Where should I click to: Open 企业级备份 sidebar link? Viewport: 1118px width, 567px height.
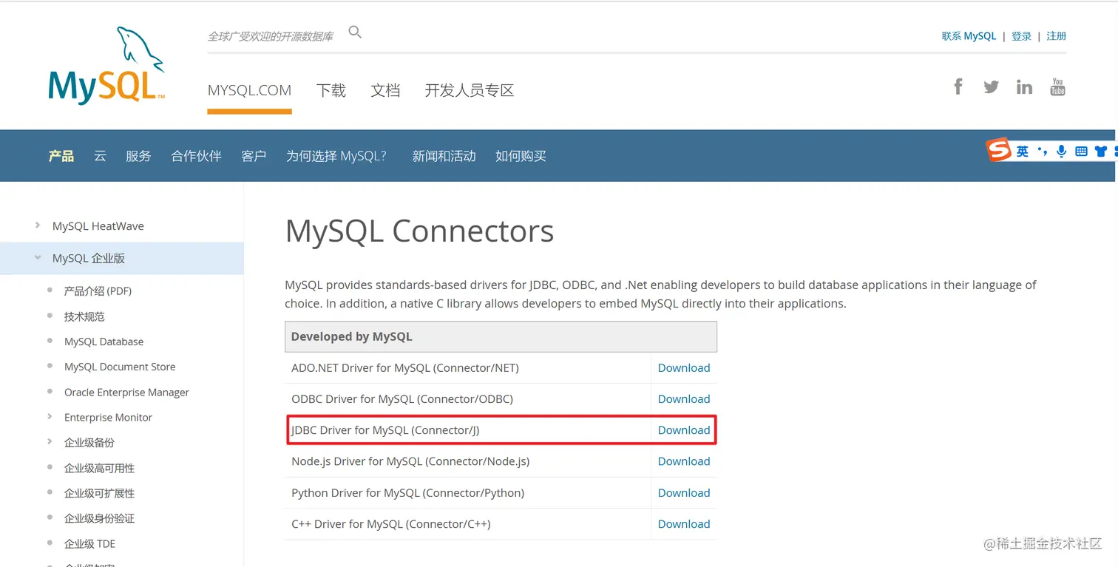(89, 443)
